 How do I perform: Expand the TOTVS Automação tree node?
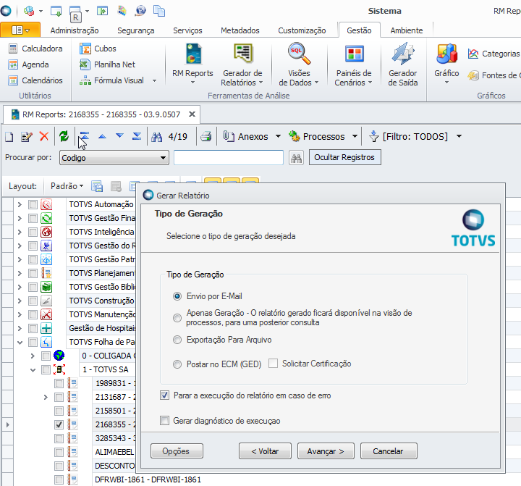20,204
